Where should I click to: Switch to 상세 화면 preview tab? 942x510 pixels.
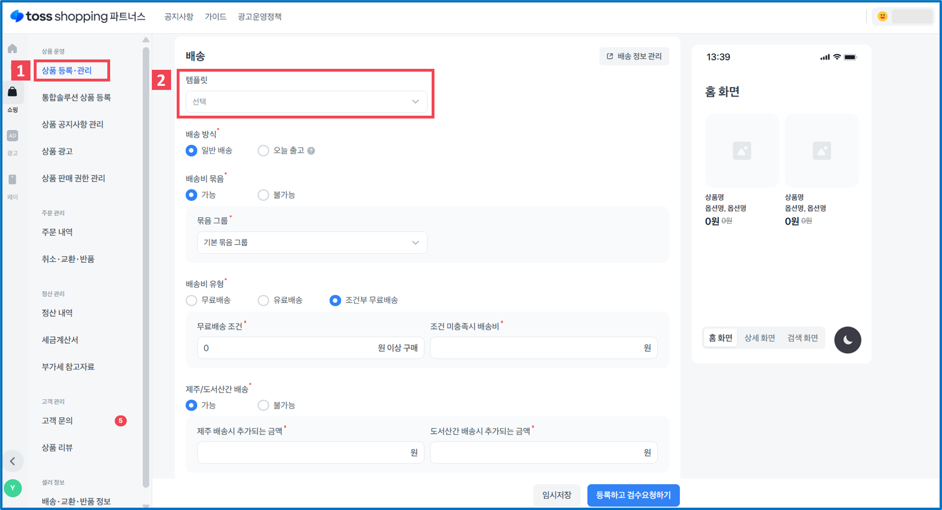pyautogui.click(x=759, y=338)
